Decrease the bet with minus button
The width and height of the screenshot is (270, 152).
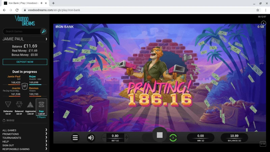(x=104, y=137)
